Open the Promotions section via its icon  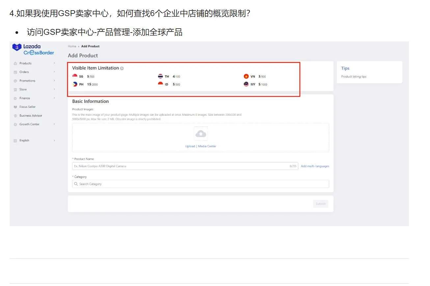[15, 81]
